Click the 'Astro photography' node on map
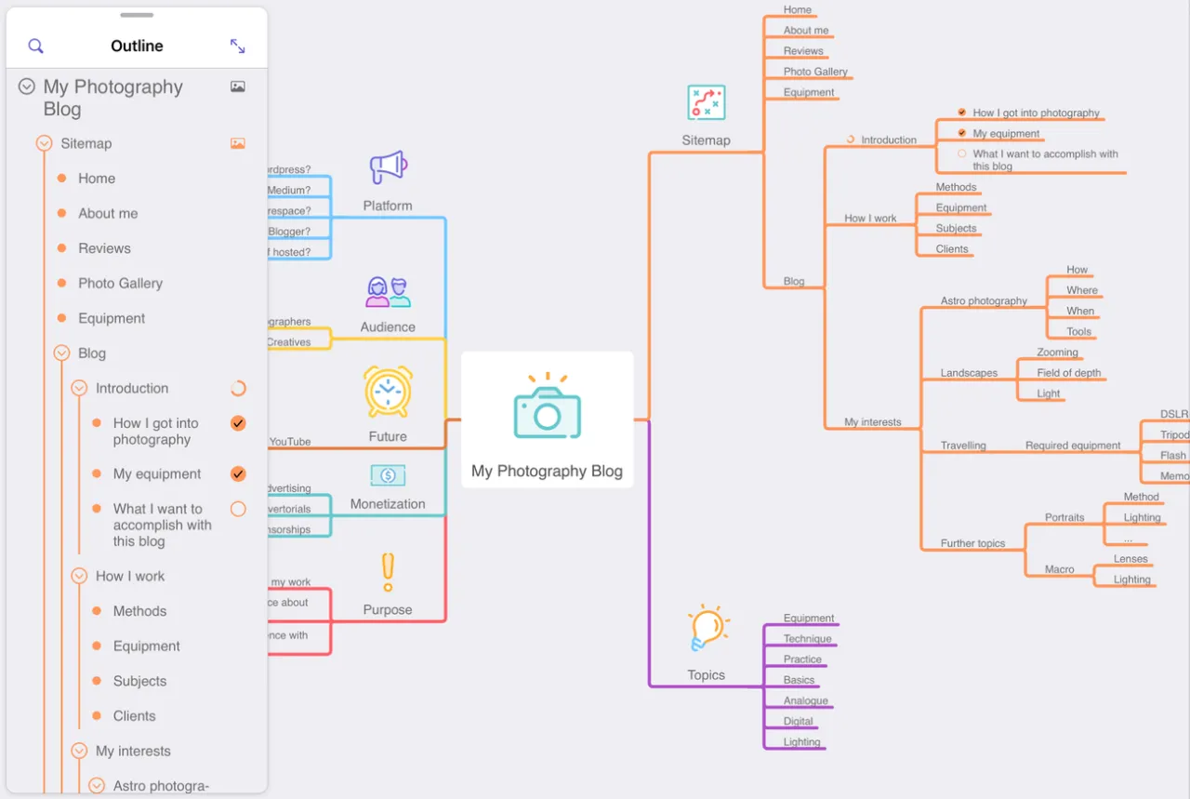This screenshot has width=1190, height=799. coord(984,300)
